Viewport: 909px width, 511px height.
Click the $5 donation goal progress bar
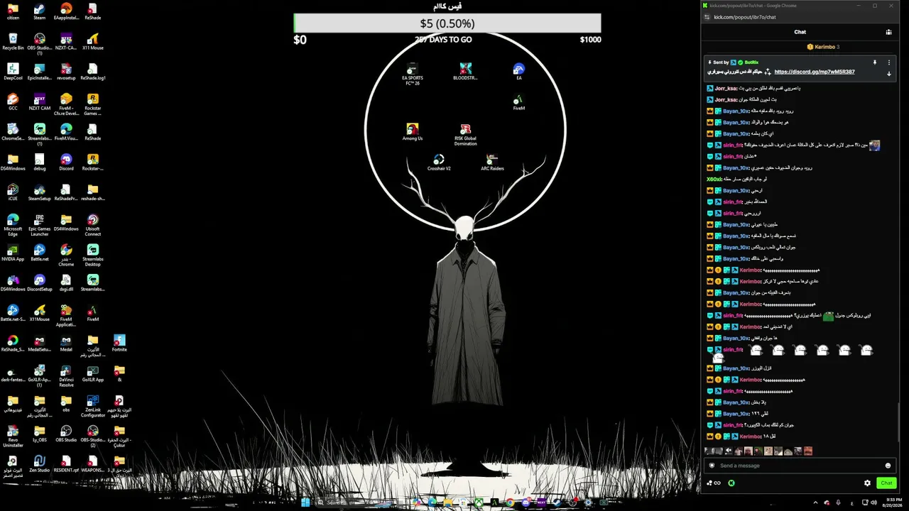click(x=447, y=23)
